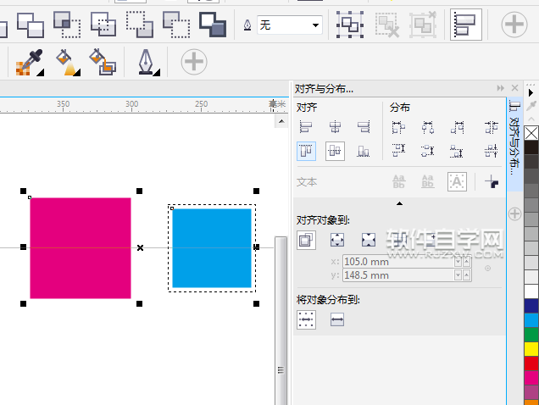The height and width of the screenshot is (405, 539).
Task: Select Distribute to Extent of Selection
Action: (306, 319)
